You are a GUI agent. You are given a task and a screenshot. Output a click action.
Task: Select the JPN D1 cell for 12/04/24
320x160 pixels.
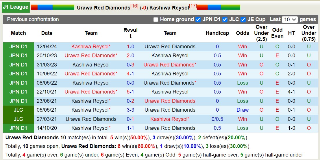point(19,47)
